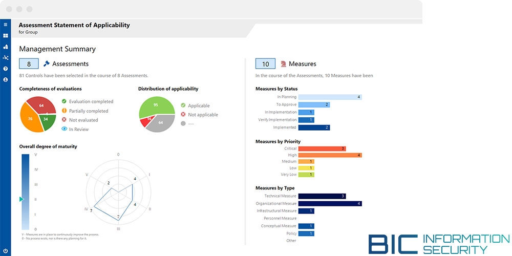Open the dashboard tiles icon in the sidebar
This screenshot has height=256, width=512.
point(5,36)
